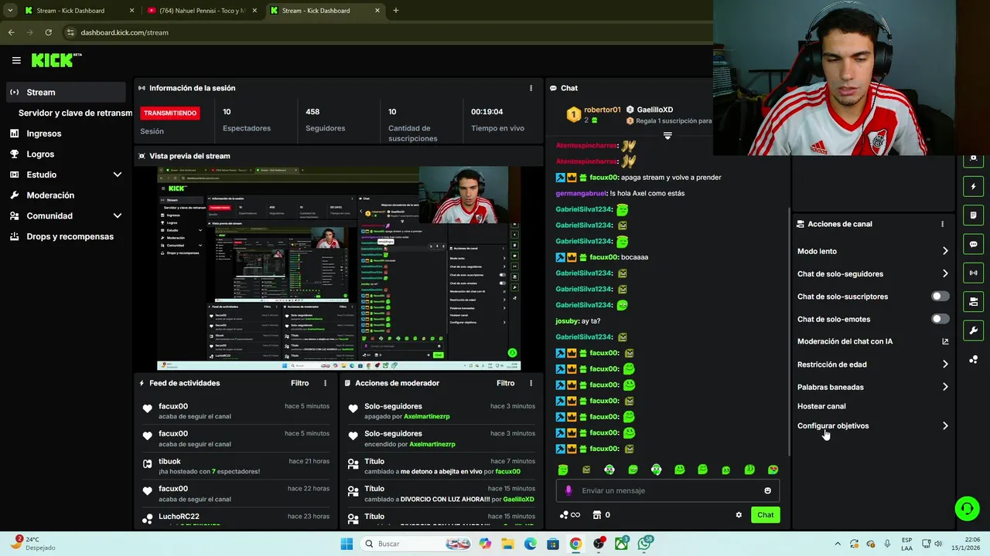Screen dimensions: 990x556
Task: Switch to the YouTube Nahuel Pennisi tab
Action: [203, 11]
